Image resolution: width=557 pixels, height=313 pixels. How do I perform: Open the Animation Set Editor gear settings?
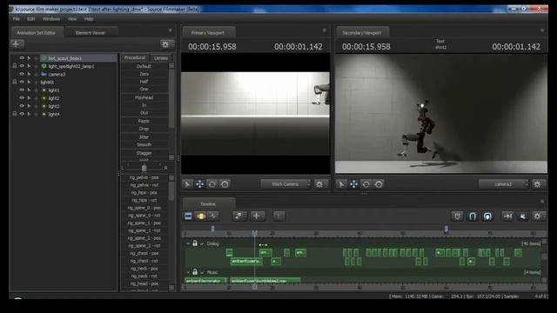click(165, 44)
